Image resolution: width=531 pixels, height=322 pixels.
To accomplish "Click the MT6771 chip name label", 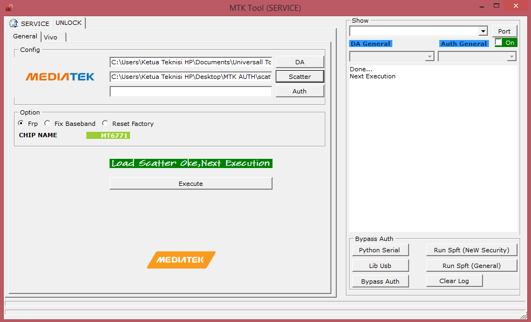I will (108, 136).
